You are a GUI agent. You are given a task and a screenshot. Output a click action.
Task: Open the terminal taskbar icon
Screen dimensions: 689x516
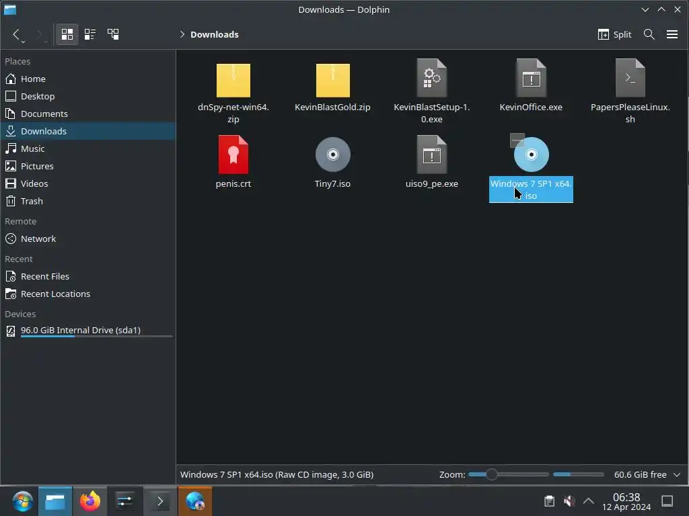click(x=160, y=501)
